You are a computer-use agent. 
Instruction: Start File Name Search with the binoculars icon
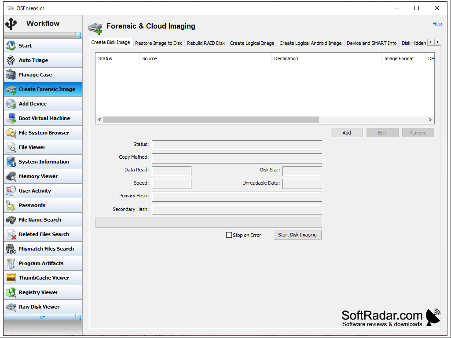pos(11,220)
